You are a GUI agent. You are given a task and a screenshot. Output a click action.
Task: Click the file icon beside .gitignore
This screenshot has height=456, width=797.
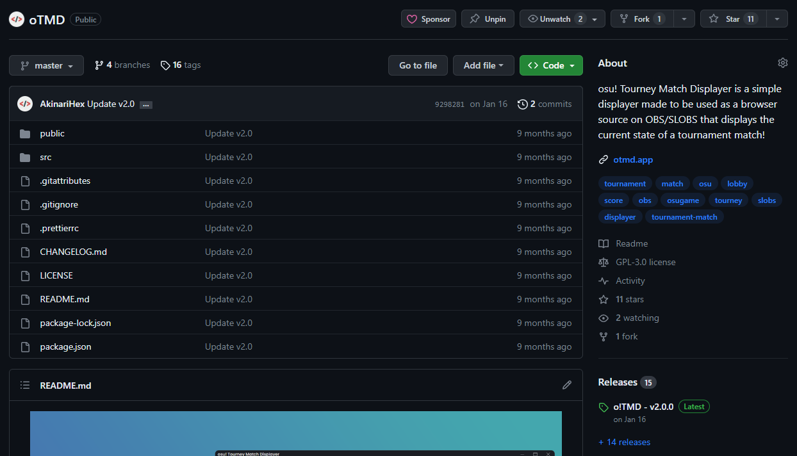26,204
